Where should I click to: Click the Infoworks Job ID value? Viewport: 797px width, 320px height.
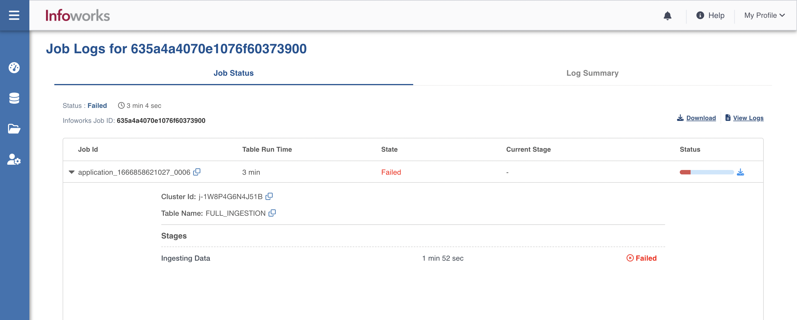[161, 120]
